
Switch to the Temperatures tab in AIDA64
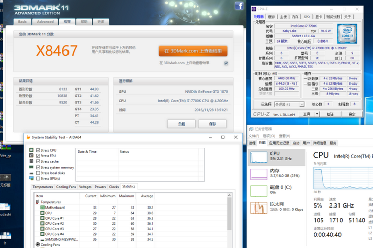(43, 187)
